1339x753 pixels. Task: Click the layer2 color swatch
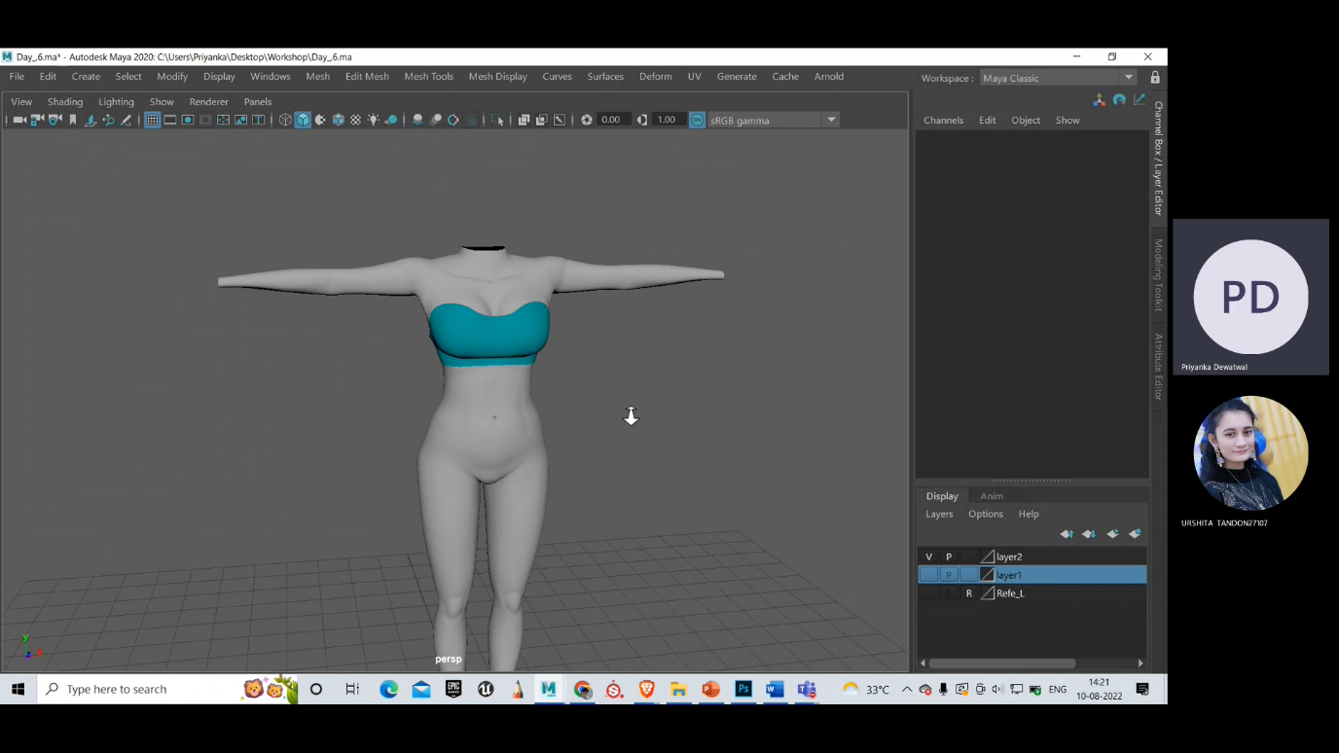tap(988, 556)
